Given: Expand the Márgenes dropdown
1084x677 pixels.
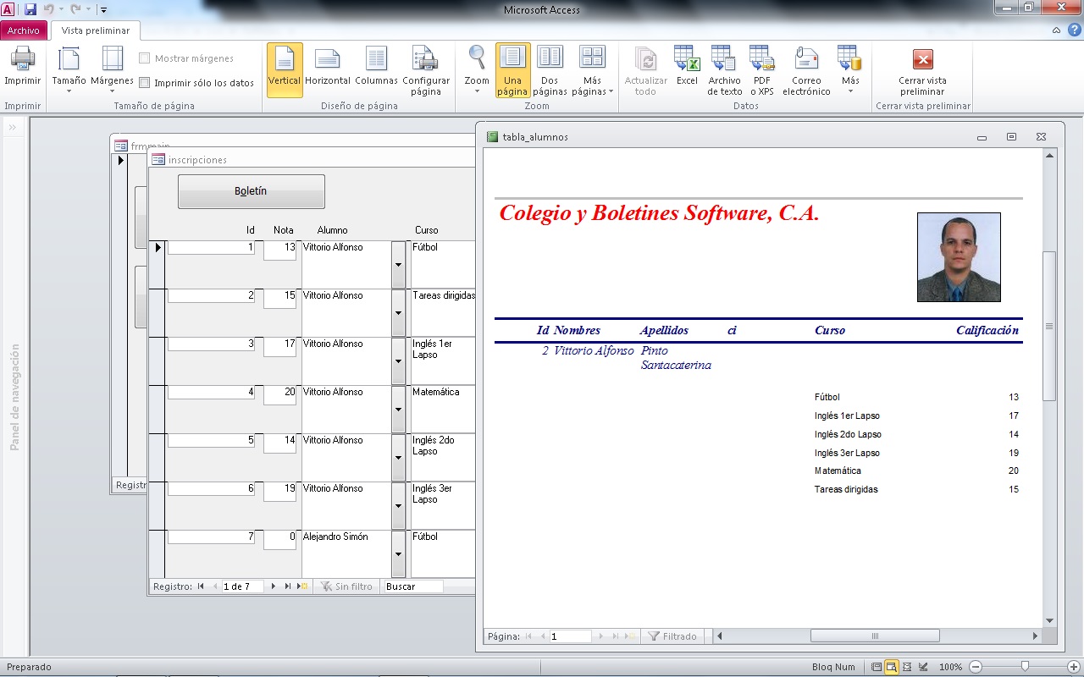Looking at the screenshot, I should pyautogui.click(x=112, y=70).
